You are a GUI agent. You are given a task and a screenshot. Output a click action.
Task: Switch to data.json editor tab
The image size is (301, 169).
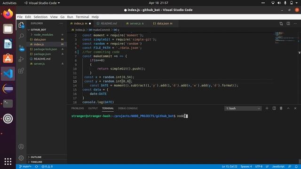164,23
